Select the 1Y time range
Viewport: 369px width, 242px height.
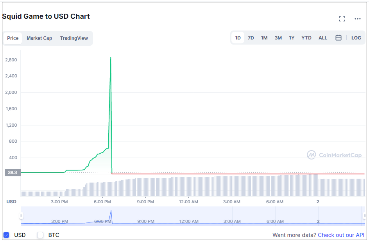(x=292, y=38)
